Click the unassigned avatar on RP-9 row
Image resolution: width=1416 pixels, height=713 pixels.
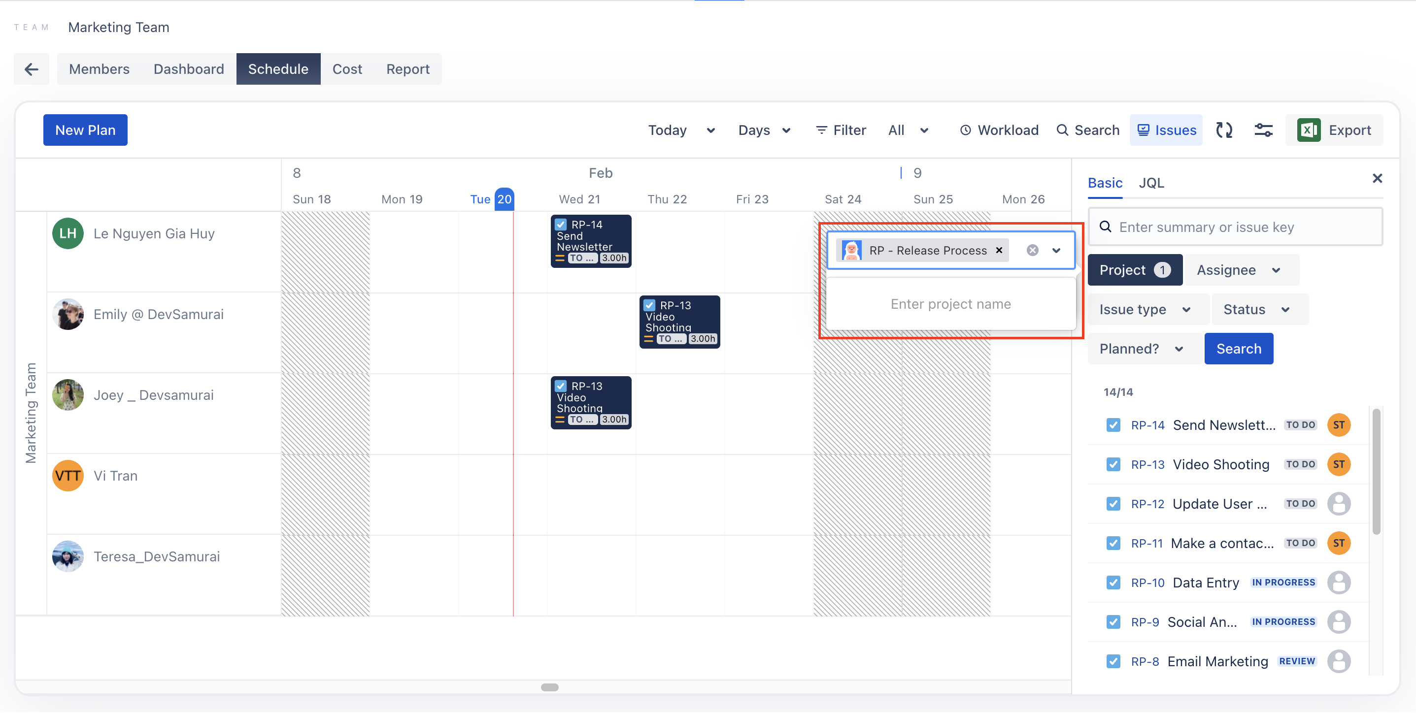[x=1339, y=623]
